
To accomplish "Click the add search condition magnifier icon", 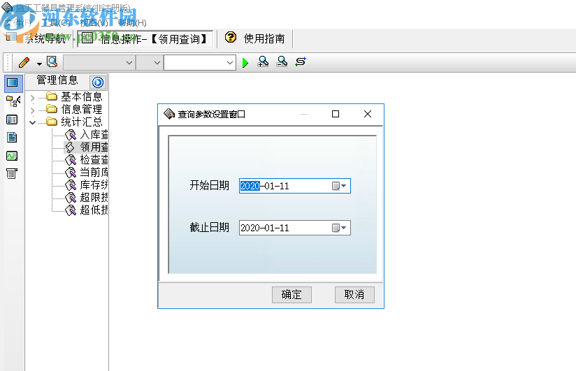I will click(x=263, y=61).
